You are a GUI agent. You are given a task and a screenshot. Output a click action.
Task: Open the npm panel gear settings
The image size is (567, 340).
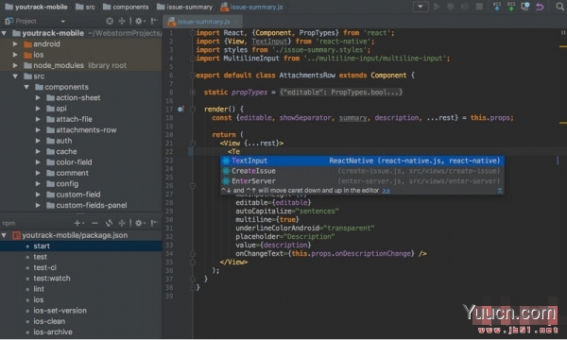point(140,223)
